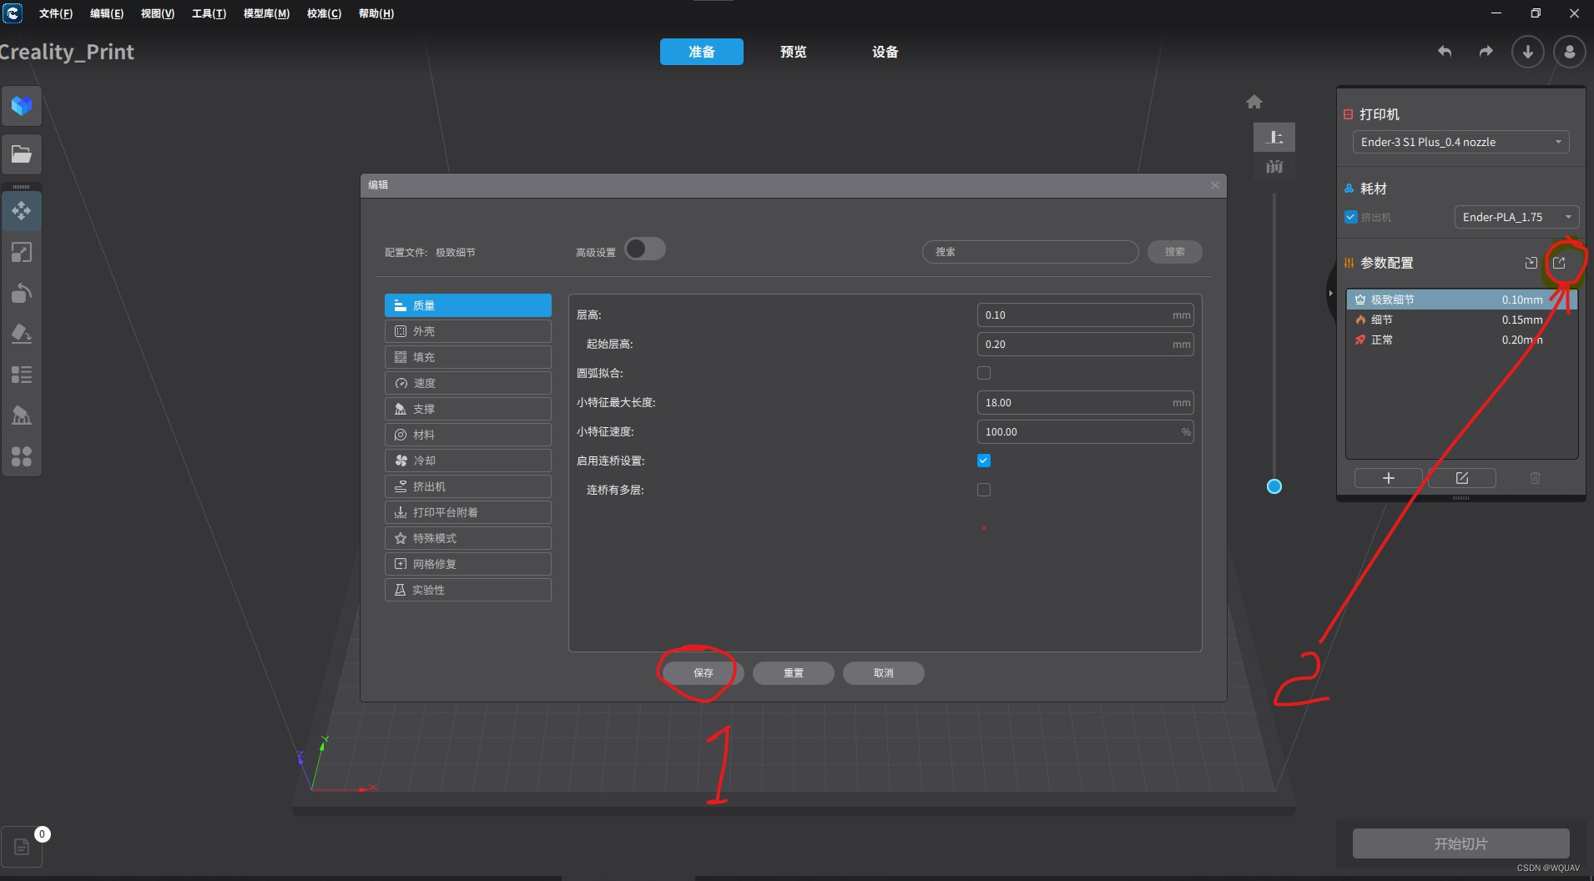Click the 开始切片 start slicing button
The height and width of the screenshot is (881, 1594).
[1461, 843]
